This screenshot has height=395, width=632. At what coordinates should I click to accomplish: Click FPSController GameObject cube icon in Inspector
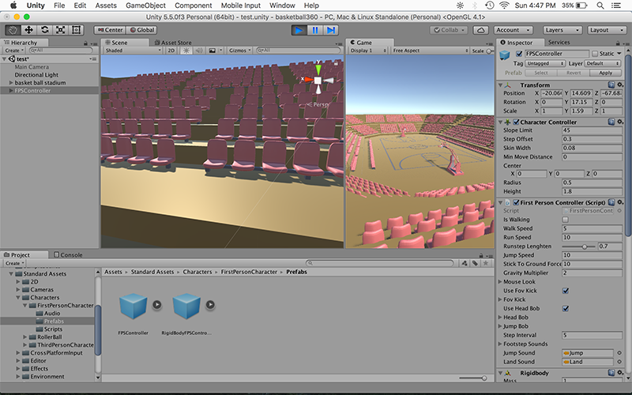click(x=505, y=55)
